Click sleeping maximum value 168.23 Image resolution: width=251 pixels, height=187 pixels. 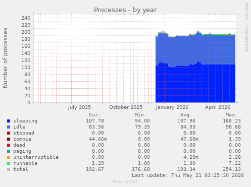pyautogui.click(x=232, y=121)
